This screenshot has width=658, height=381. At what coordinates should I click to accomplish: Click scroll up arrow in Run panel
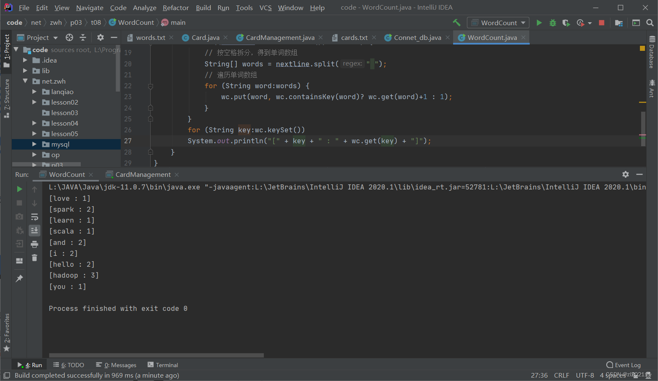(34, 189)
